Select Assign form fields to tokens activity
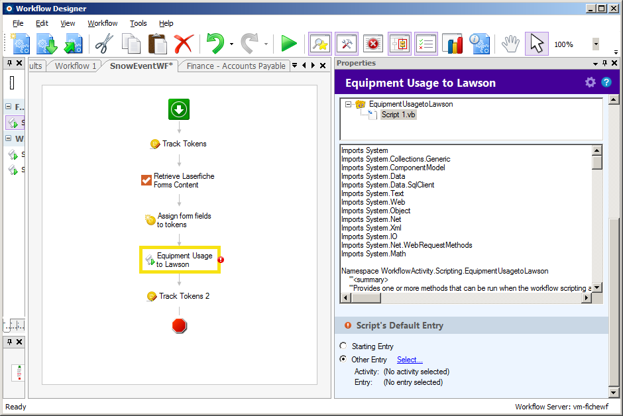Screen dimensions: 623x416 click(x=178, y=220)
